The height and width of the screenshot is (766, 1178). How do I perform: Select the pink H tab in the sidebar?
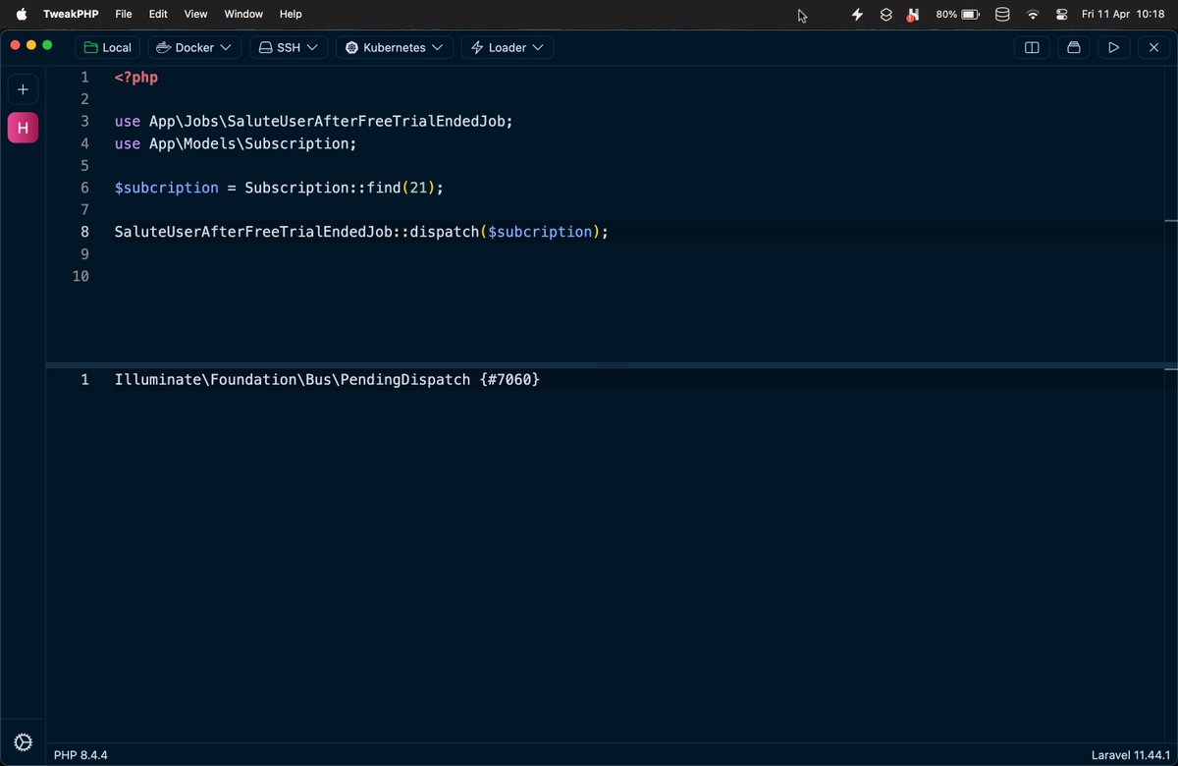[x=23, y=128]
